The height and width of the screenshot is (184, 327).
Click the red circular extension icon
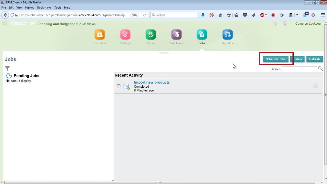[273, 15]
